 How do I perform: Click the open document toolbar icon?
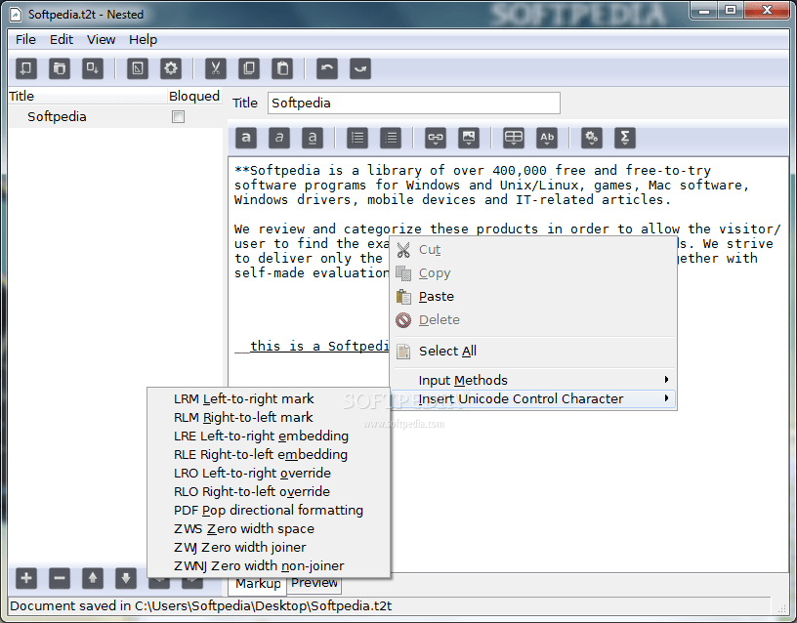[x=60, y=68]
